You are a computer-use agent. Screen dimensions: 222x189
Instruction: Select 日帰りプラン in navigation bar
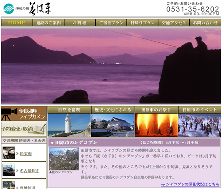143,23
